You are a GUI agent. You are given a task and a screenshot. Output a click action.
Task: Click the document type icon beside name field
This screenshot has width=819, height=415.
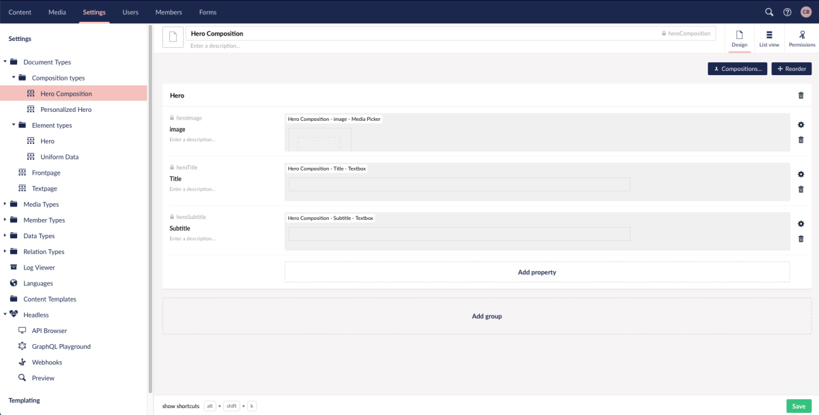tap(173, 37)
